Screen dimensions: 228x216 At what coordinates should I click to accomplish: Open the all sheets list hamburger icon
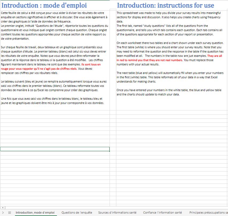point(9,213)
